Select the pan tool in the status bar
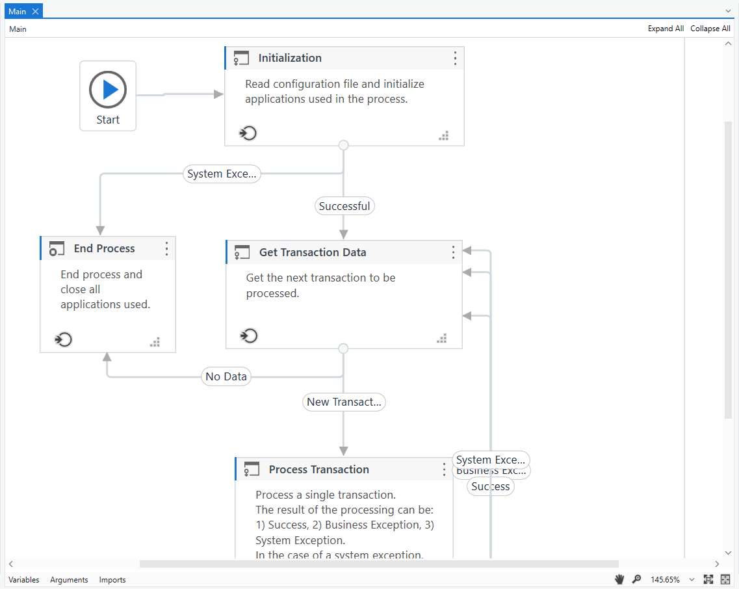The width and height of the screenshot is (739, 589). point(619,579)
